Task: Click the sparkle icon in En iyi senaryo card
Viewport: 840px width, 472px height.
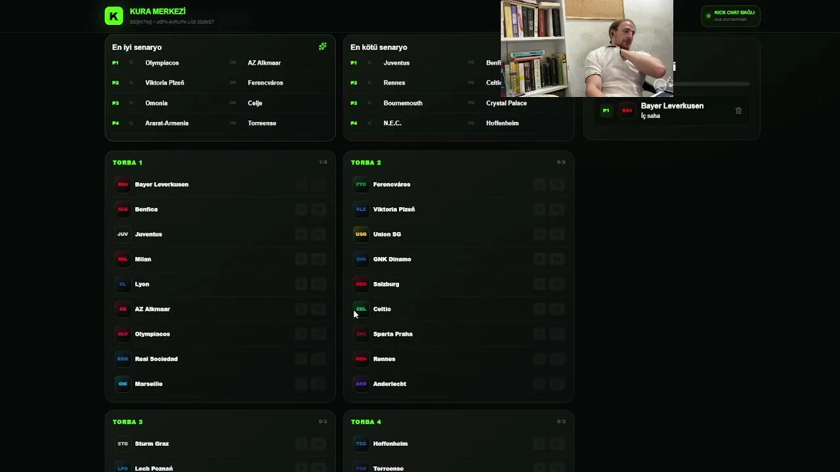Action: 322,47
